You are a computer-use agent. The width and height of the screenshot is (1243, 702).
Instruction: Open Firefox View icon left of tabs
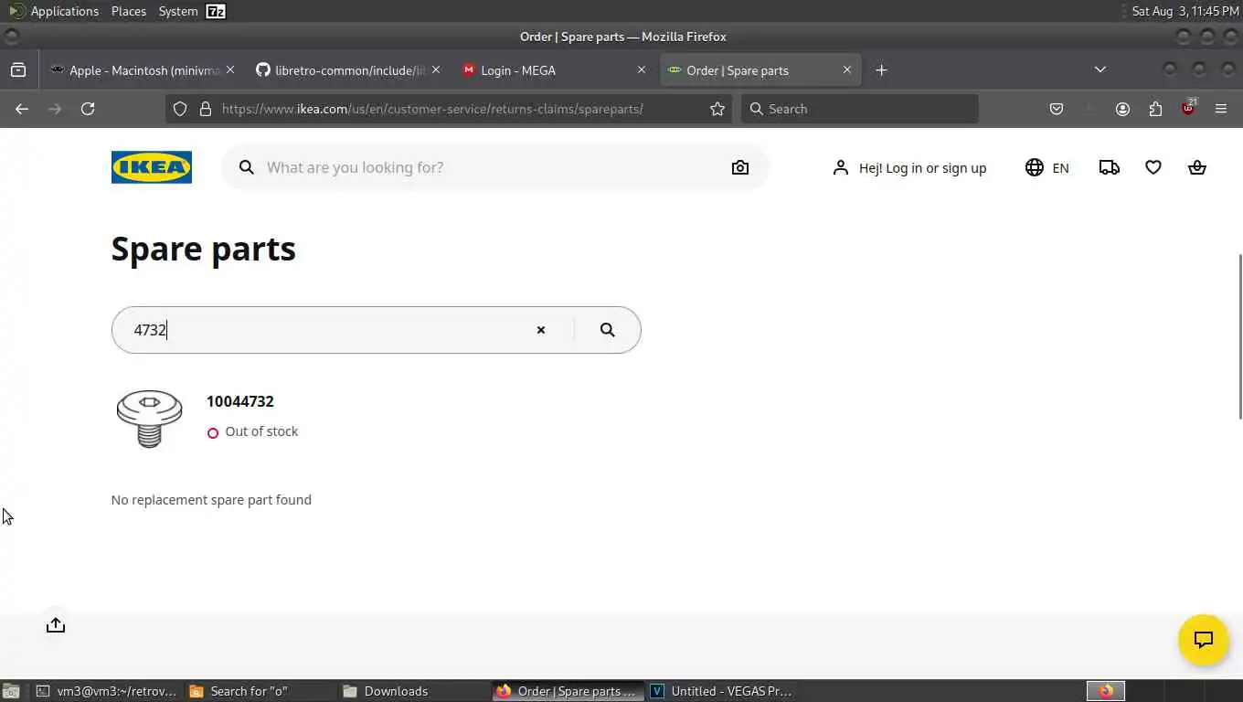coord(17,69)
